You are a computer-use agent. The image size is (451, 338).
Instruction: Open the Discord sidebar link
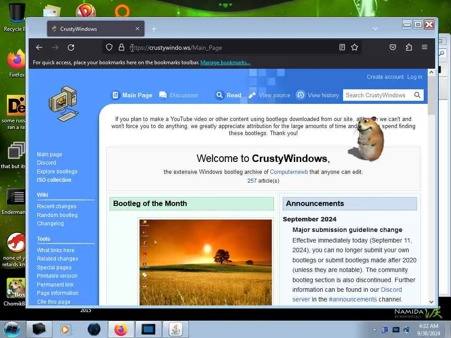(46, 163)
